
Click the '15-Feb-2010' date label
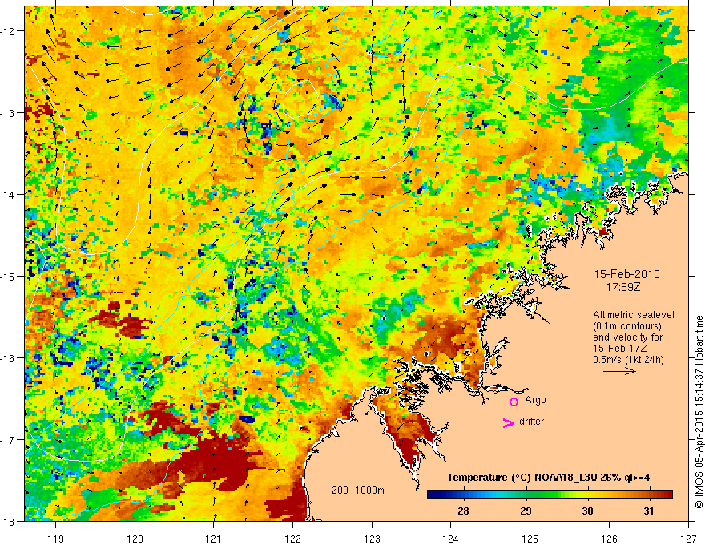pyautogui.click(x=626, y=274)
